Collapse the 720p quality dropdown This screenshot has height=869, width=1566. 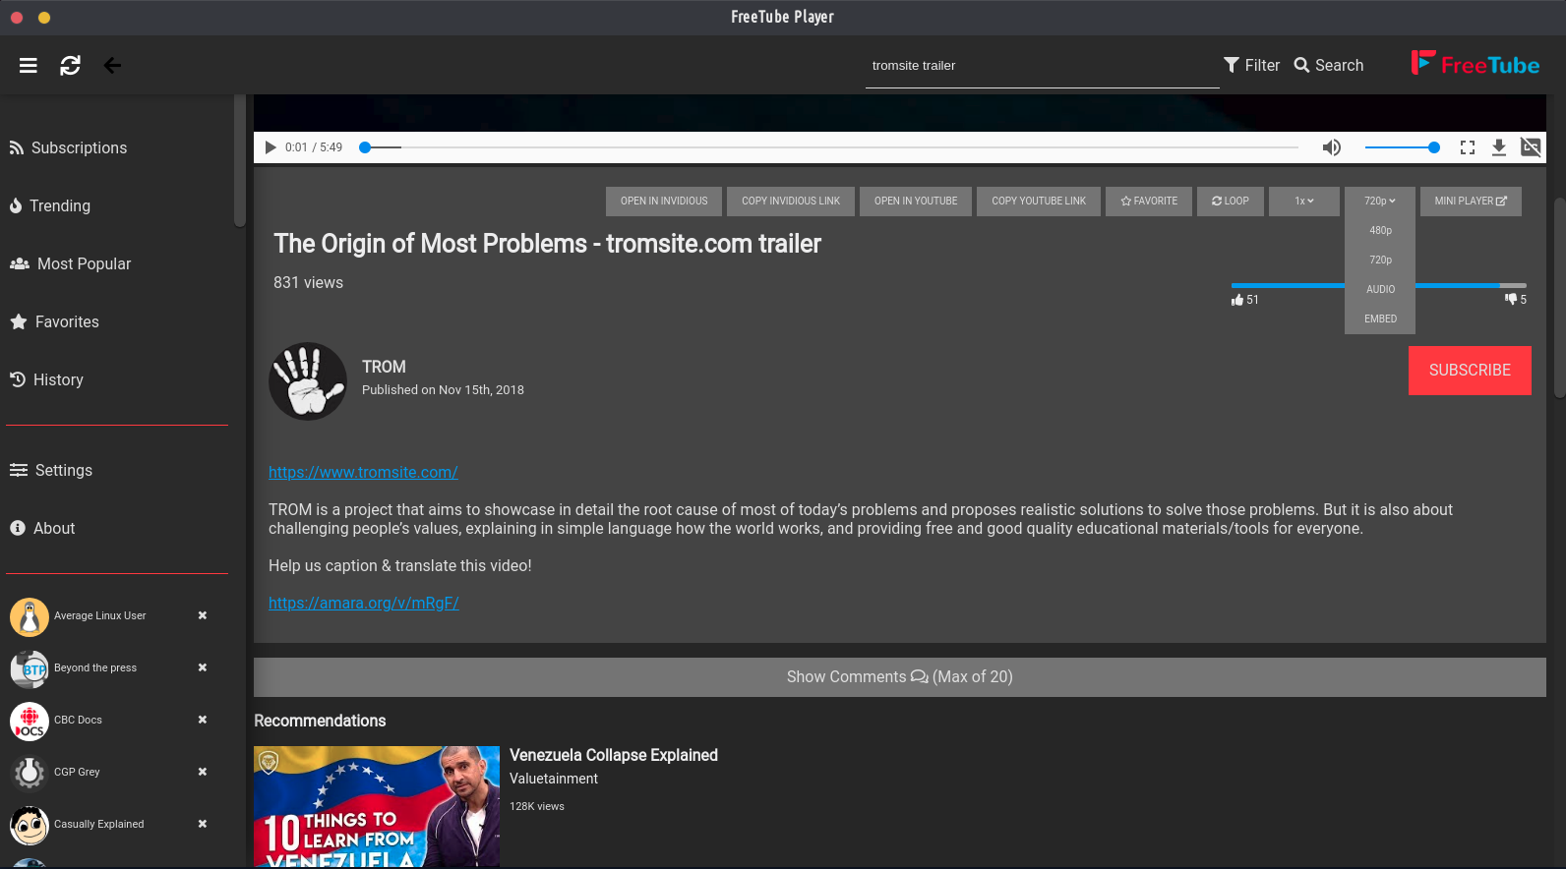pos(1379,202)
